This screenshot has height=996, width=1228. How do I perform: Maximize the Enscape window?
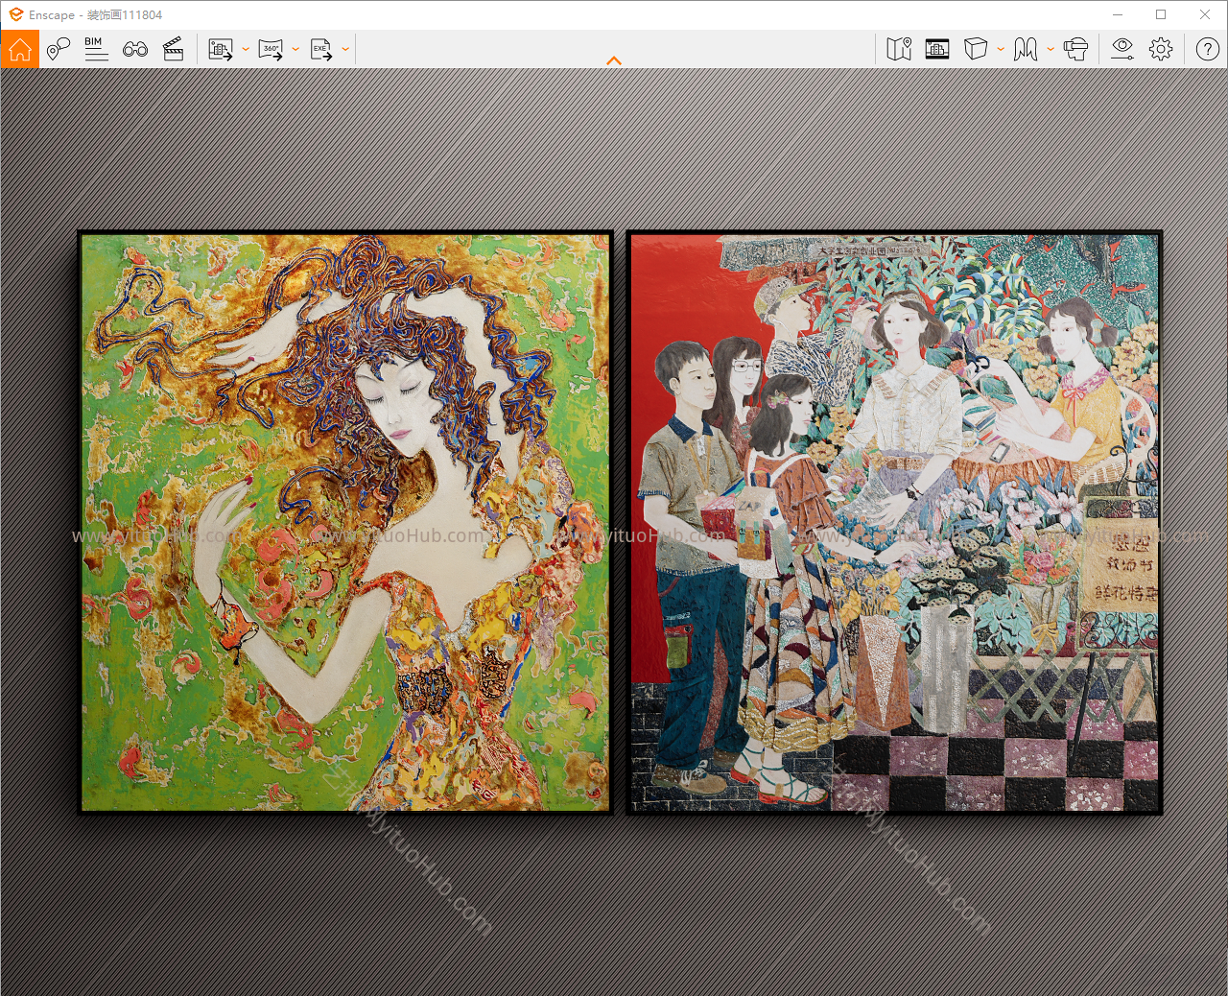coord(1161,14)
